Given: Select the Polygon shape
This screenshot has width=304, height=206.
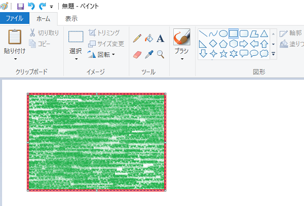Looking at the screenshot, I should click(x=254, y=33).
